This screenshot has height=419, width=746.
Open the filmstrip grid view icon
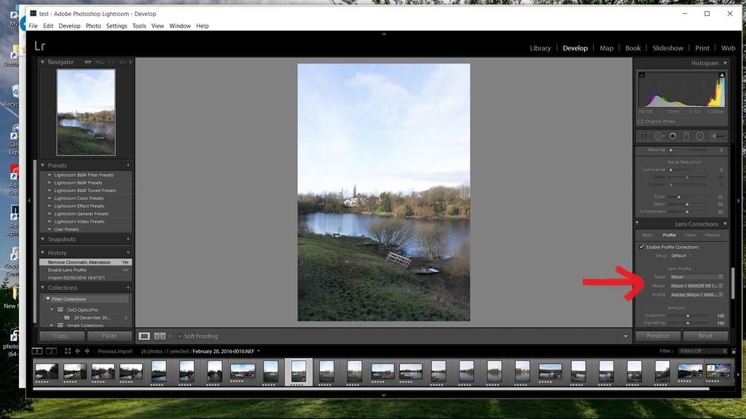(67, 351)
